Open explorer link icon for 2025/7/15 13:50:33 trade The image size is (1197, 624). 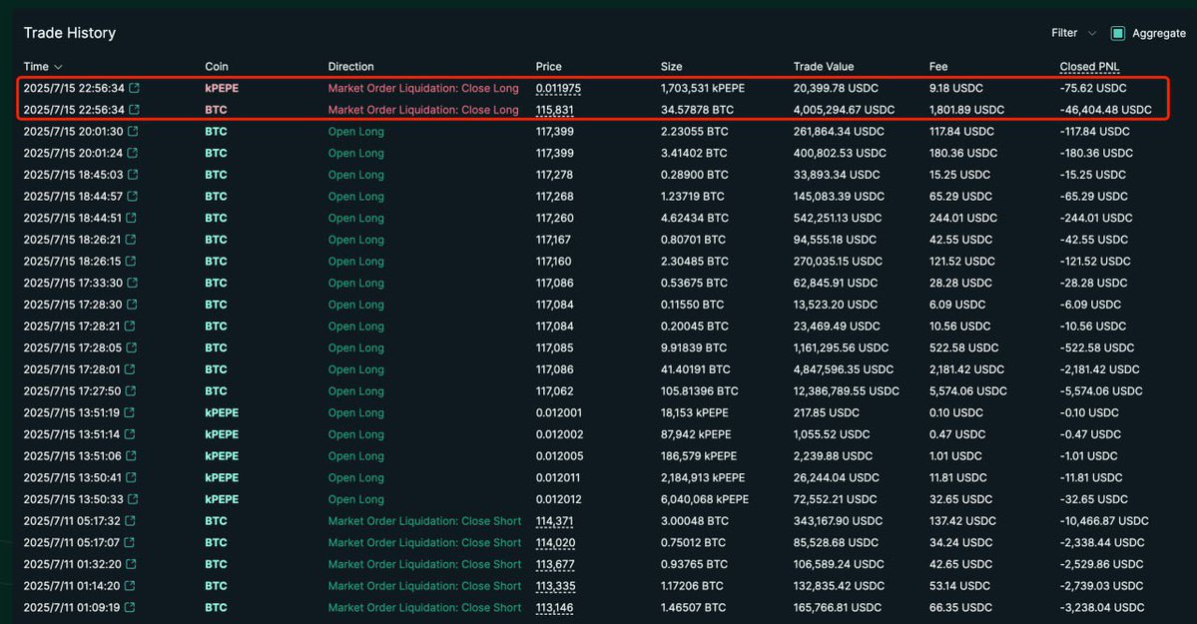click(132, 499)
